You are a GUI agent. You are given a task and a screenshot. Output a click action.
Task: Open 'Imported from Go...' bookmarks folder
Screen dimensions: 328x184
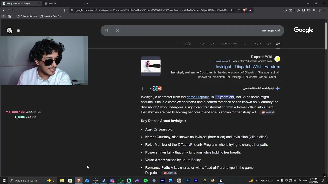[x=51, y=16]
